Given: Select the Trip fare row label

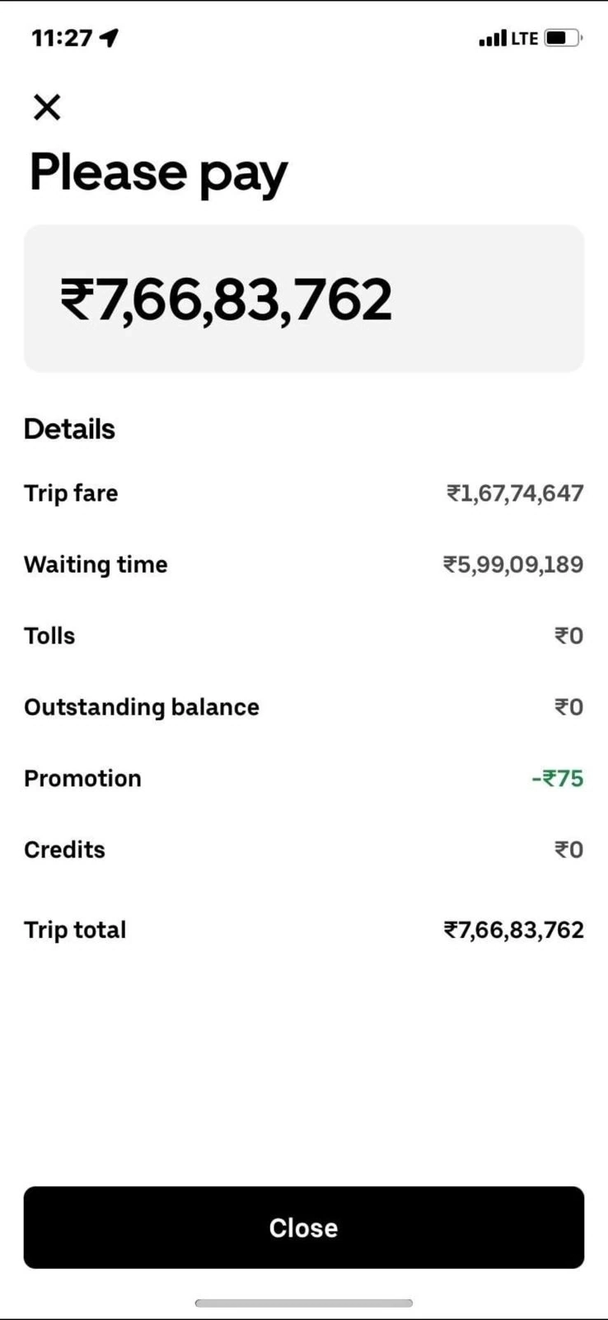Looking at the screenshot, I should point(71,493).
